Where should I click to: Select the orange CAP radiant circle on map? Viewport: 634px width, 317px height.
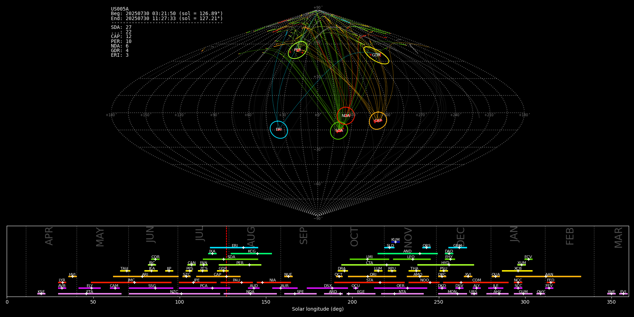point(378,120)
